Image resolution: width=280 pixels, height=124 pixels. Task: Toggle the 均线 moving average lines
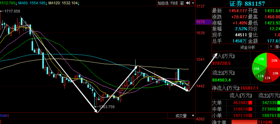click(x=174, y=3)
